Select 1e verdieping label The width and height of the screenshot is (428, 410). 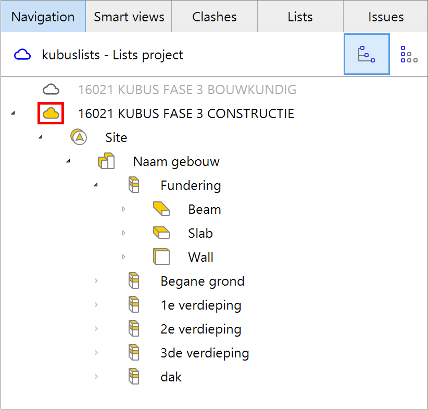(x=201, y=305)
